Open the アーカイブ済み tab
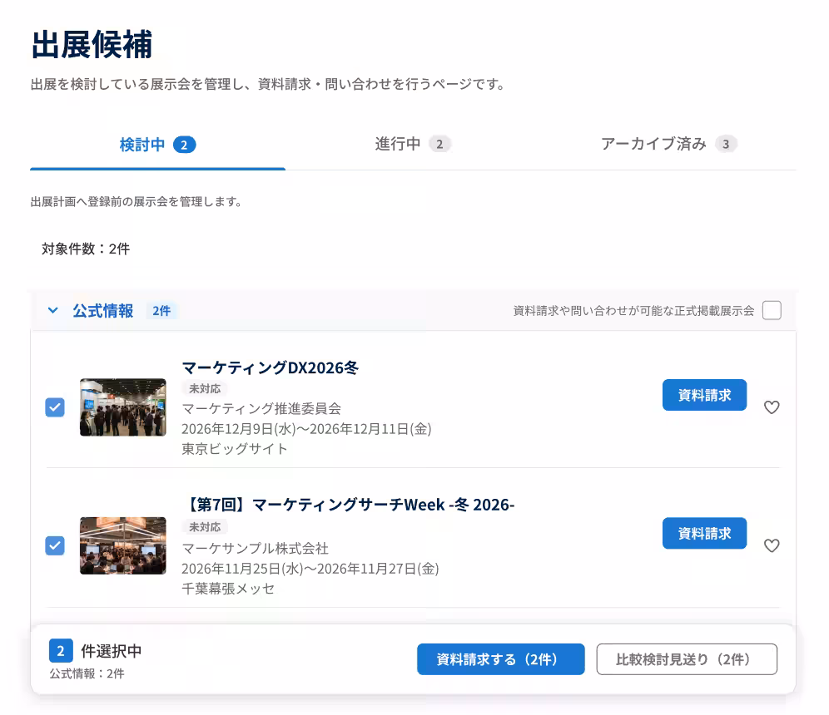Screen dimensions: 829x715 (669, 144)
